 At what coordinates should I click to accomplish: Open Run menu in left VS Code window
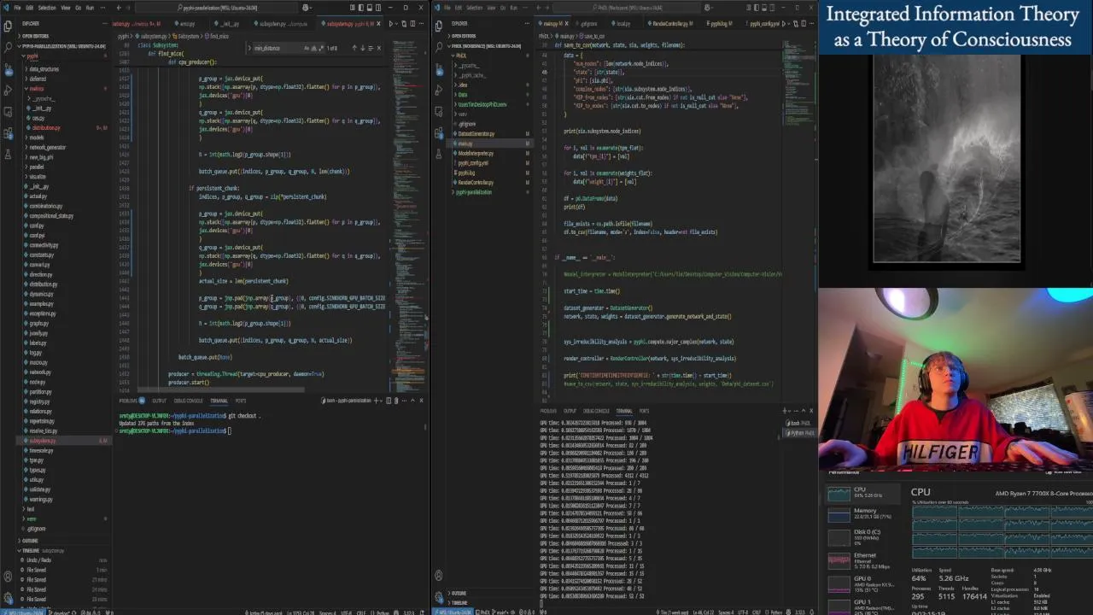[x=90, y=7]
